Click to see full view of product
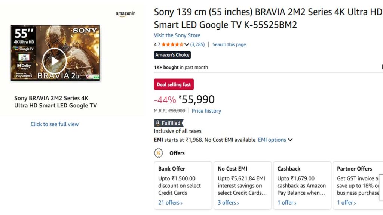 tap(55, 124)
